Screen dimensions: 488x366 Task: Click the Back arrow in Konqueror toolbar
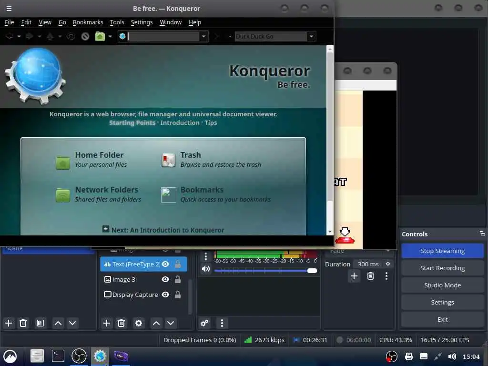click(10, 36)
